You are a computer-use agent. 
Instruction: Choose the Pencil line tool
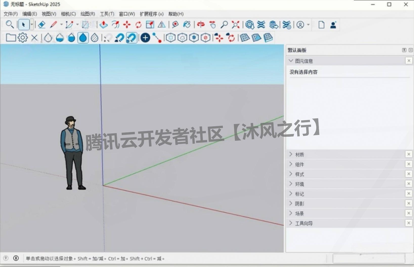[x=53, y=25]
